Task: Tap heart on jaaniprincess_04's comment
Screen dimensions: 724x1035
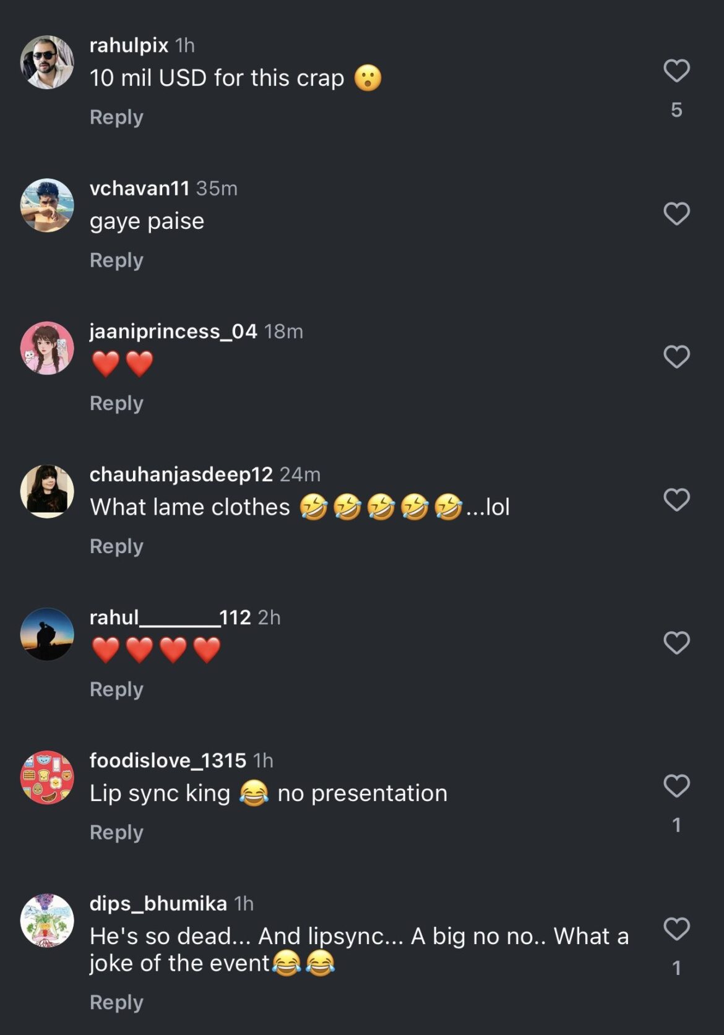Action: point(676,356)
